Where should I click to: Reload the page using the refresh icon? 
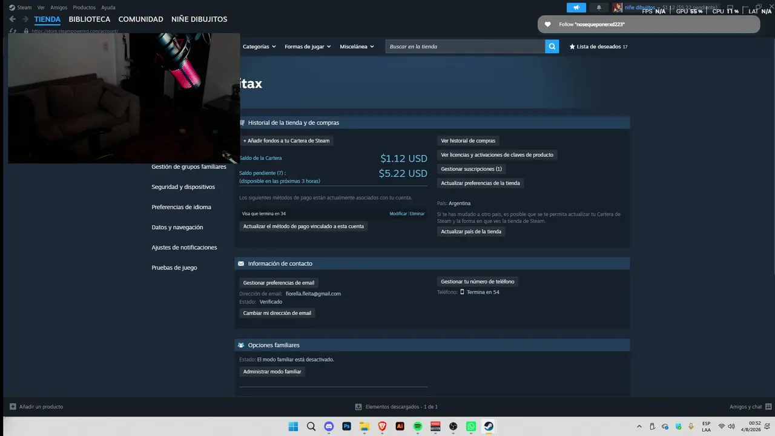coord(13,31)
